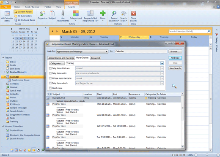Viewport: 220px width, 157px height.
Task: Click the Browse... button
Action: click(x=175, y=51)
